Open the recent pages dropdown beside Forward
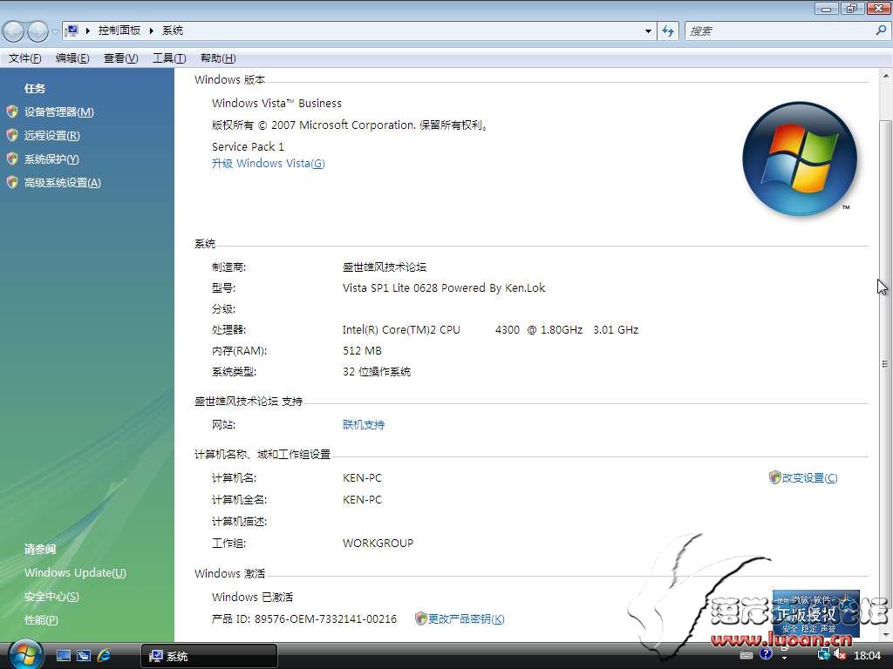This screenshot has height=669, width=893. coord(55,31)
